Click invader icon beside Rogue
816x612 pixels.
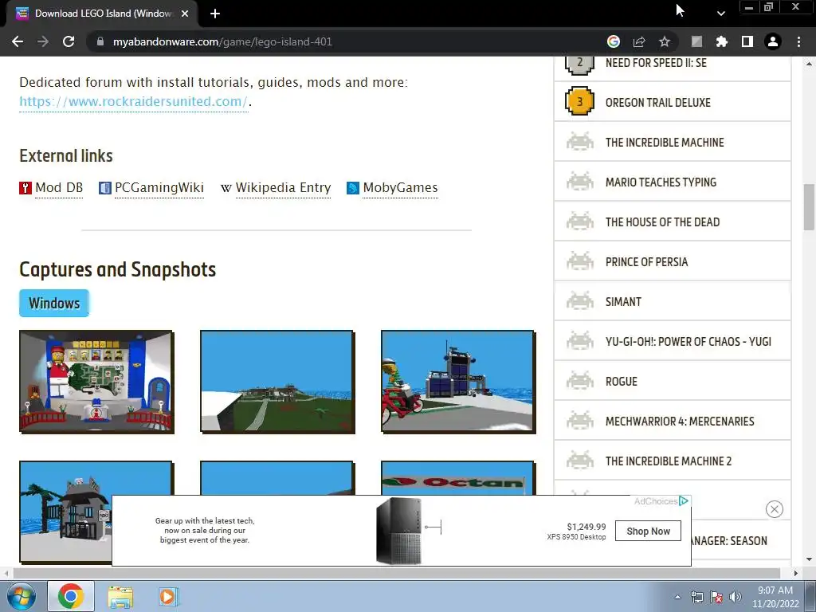click(x=580, y=381)
